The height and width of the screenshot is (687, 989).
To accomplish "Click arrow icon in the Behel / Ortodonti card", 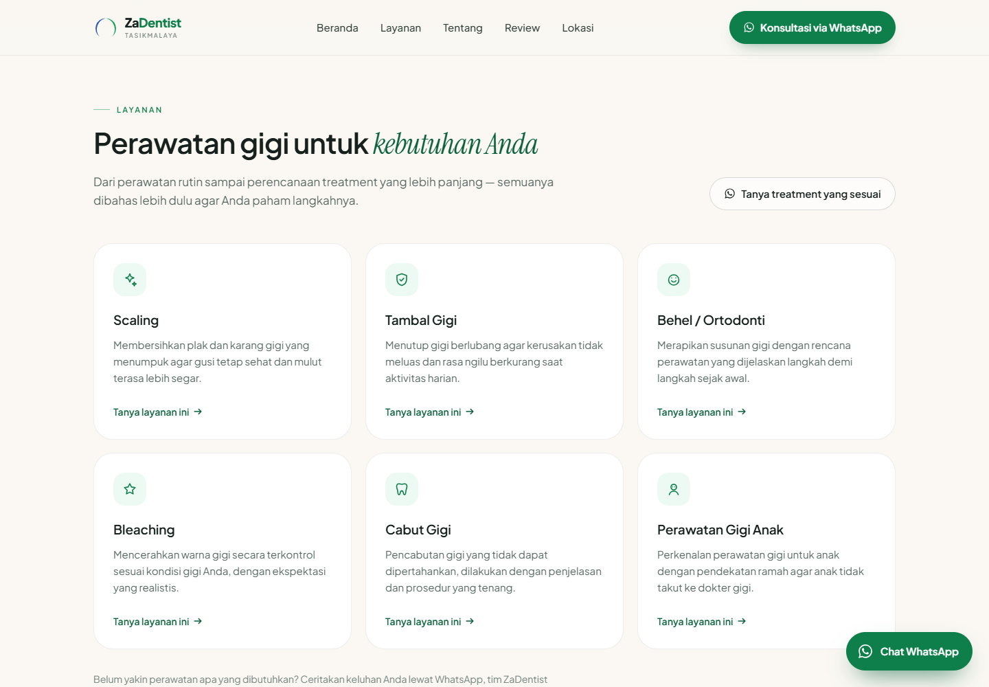I will [742, 412].
